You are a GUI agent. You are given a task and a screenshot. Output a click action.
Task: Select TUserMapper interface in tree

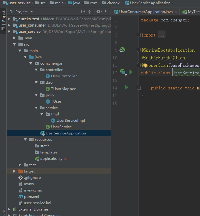click(x=61, y=89)
